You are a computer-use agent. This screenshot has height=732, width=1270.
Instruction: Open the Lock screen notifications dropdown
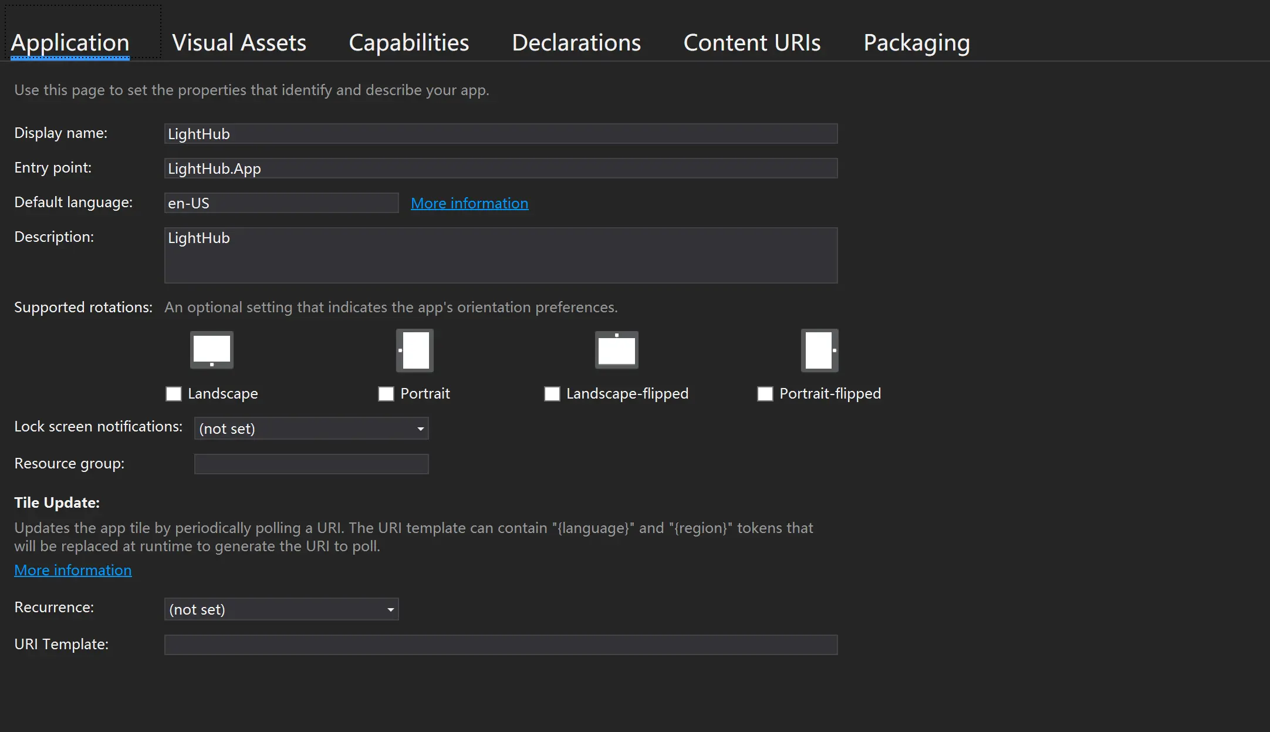(311, 429)
